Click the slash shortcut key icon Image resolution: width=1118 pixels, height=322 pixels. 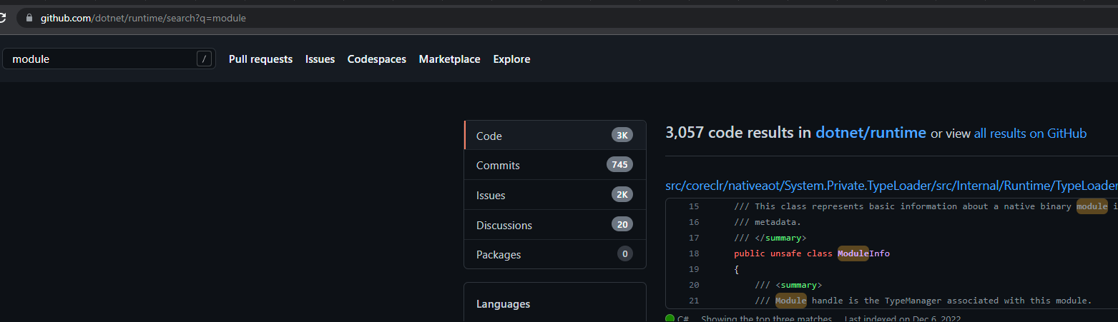205,59
